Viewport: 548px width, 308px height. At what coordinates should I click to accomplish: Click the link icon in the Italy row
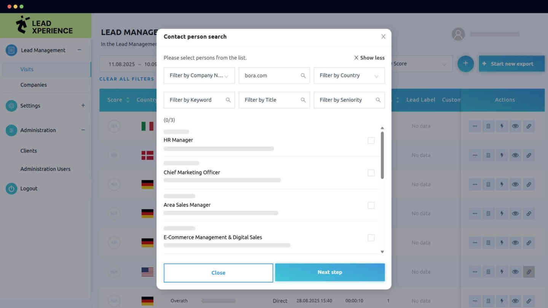pyautogui.click(x=529, y=126)
